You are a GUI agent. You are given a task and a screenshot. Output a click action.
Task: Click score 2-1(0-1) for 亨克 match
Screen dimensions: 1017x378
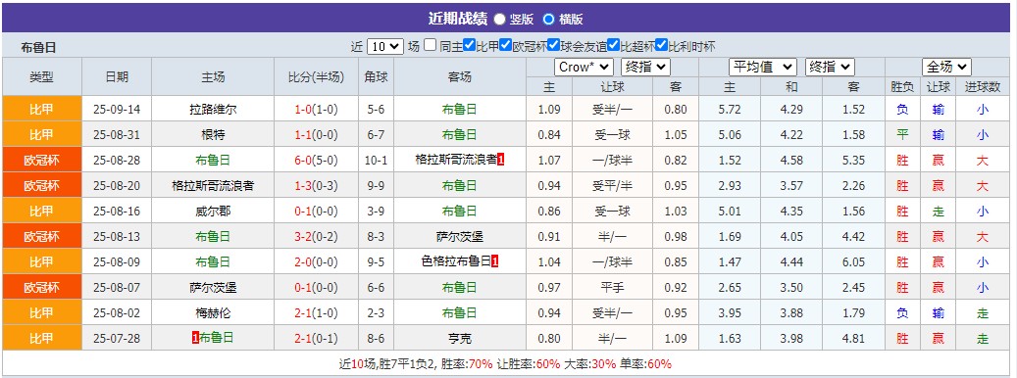316,339
